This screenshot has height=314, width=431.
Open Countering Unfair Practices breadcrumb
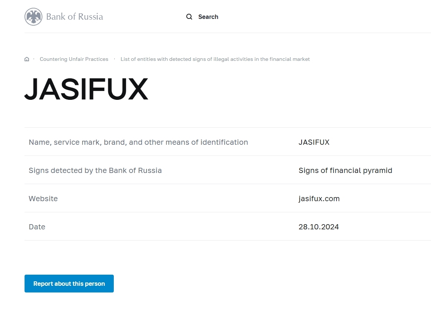[x=74, y=59]
